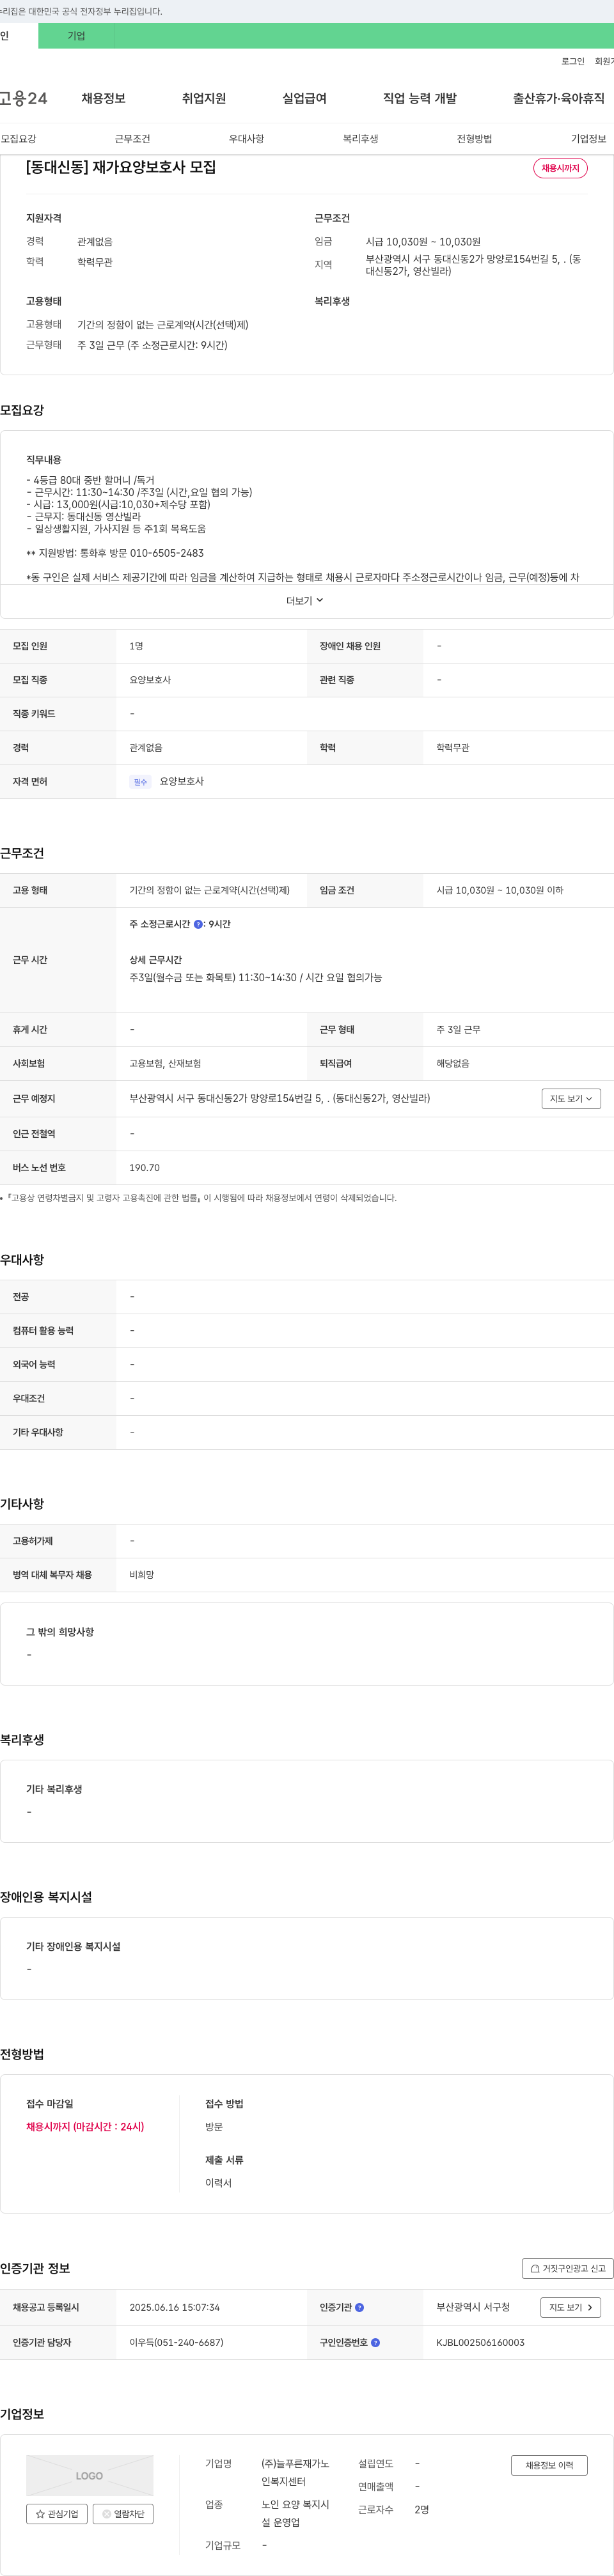Jump to the 근무조건 section tab
Screen dimensions: 614x2576
point(132,139)
